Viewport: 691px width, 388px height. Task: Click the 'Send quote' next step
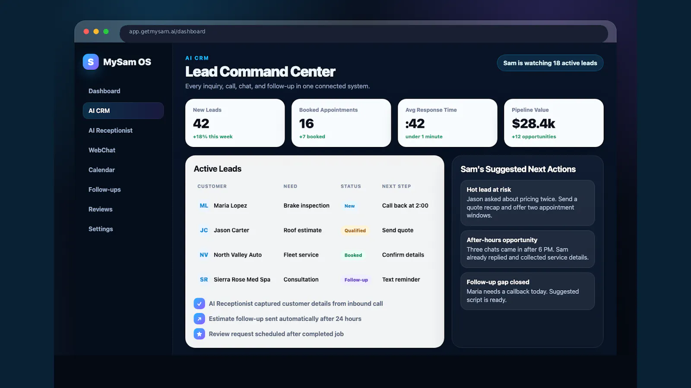[x=398, y=230]
